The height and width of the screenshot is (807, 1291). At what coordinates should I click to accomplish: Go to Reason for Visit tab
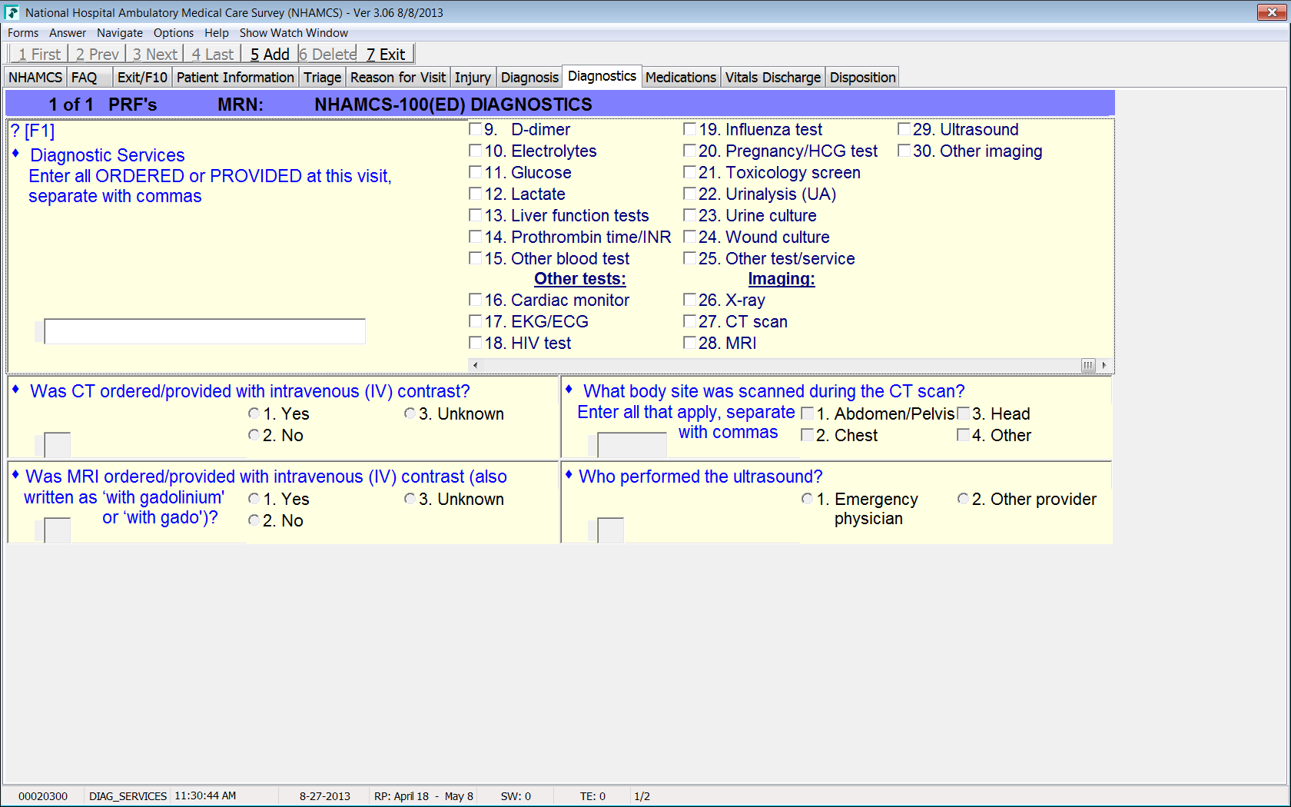398,78
